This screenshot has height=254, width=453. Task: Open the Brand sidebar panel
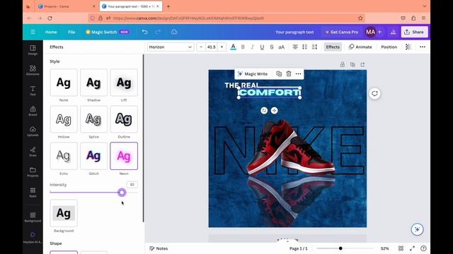coord(33,111)
